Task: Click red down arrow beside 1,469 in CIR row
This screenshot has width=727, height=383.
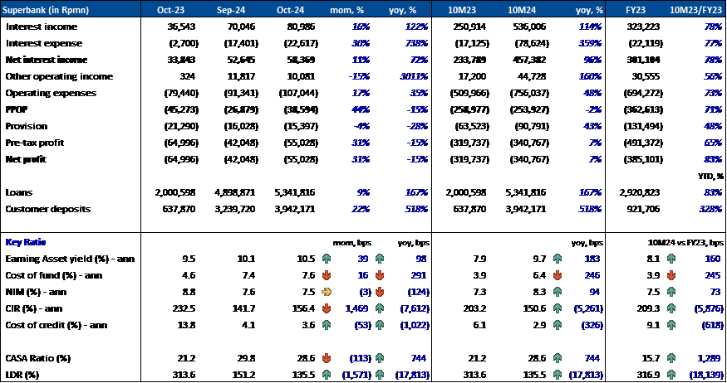Action: click(327, 308)
